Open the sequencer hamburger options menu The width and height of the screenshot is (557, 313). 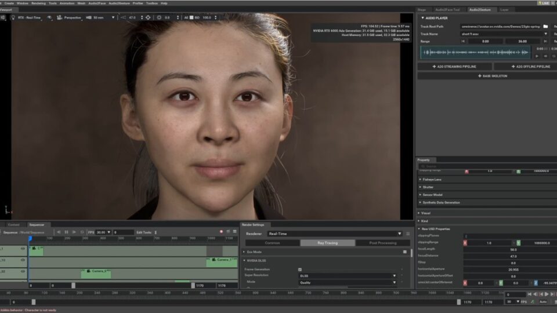[x=235, y=232]
